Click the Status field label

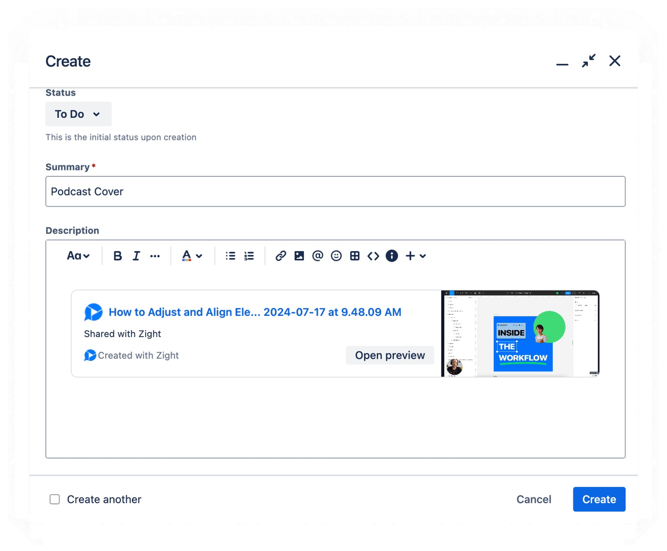(x=61, y=92)
